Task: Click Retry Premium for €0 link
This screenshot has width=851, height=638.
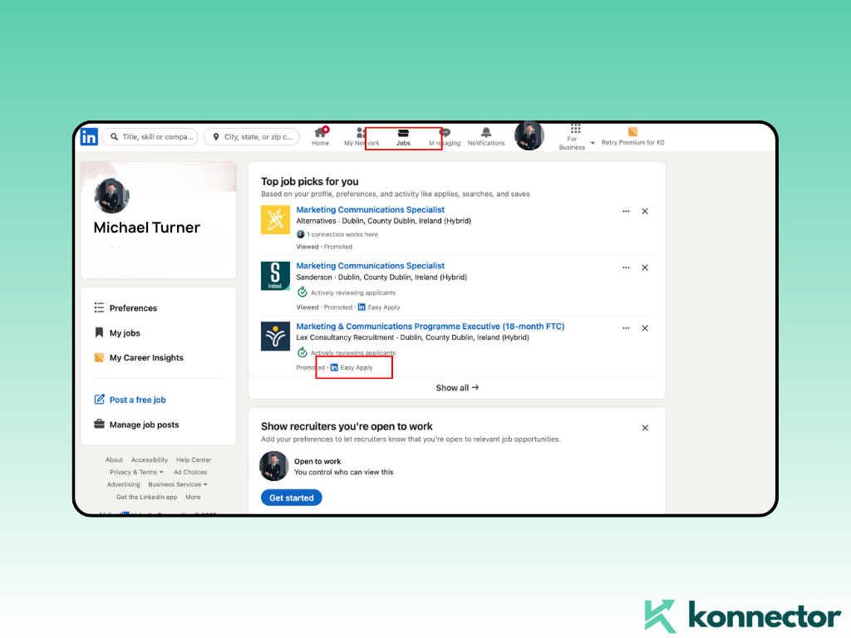Action: click(632, 137)
